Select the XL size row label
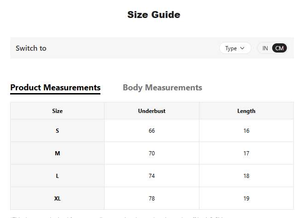The image size is (303, 218). [x=58, y=198]
